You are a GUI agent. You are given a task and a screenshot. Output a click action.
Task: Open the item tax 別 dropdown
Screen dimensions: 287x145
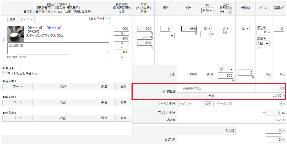[x=207, y=28]
